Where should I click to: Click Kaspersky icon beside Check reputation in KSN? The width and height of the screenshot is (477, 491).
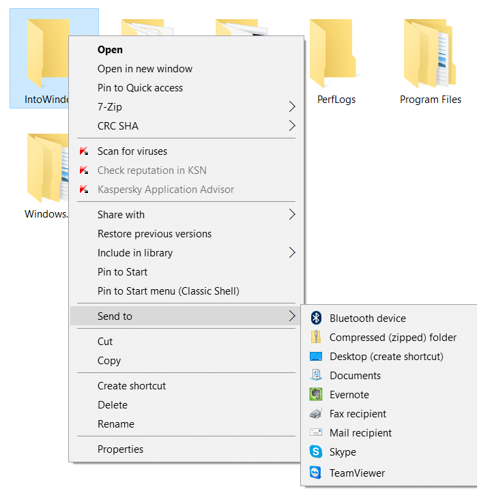coord(84,170)
